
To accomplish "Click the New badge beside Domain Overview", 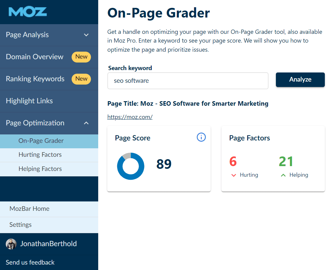I will [81, 57].
